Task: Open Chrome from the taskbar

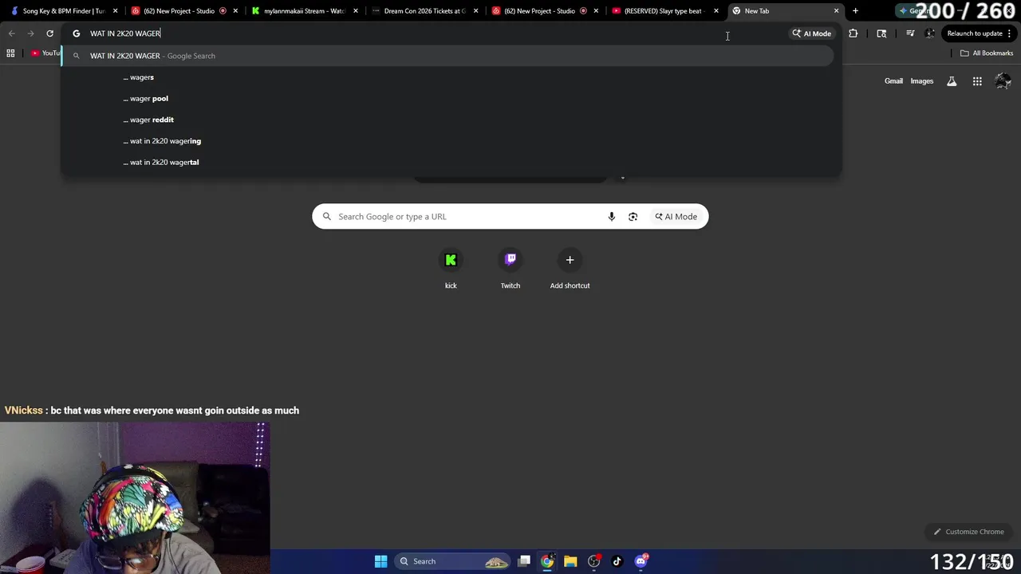Action: pos(547,561)
